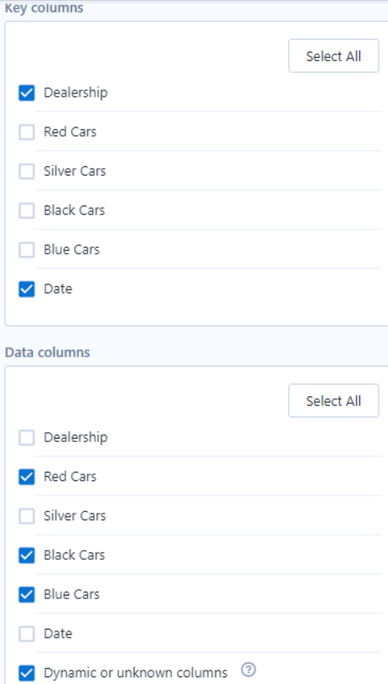Open help icon beside Dynamic or unknown columns
The height and width of the screenshot is (684, 388).
(248, 670)
